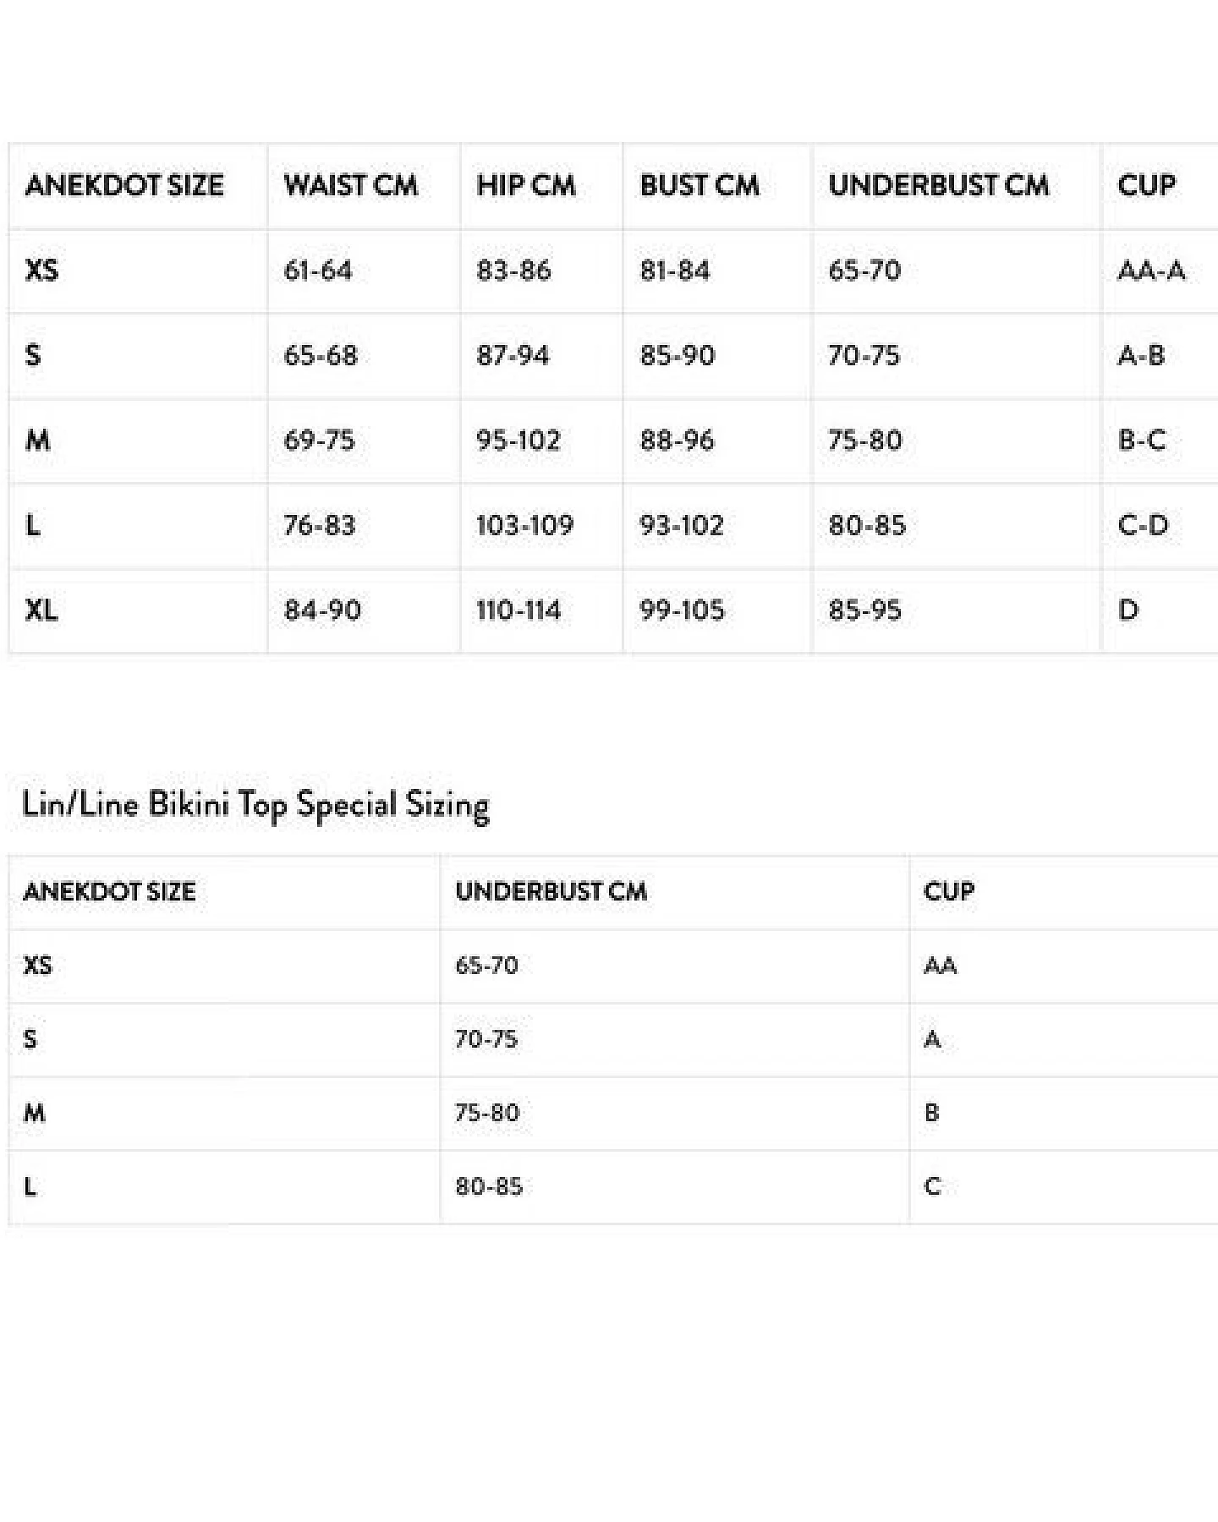
Task: Select the hip value 95-102
Action: pos(518,440)
